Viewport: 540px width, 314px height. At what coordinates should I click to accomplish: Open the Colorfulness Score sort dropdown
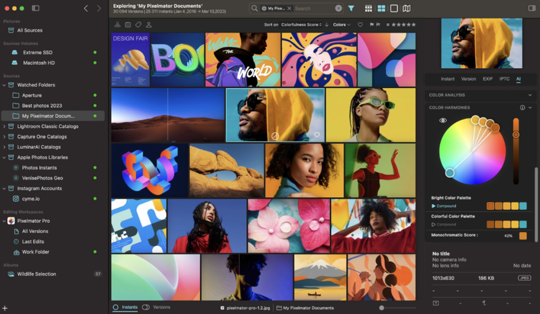(301, 25)
